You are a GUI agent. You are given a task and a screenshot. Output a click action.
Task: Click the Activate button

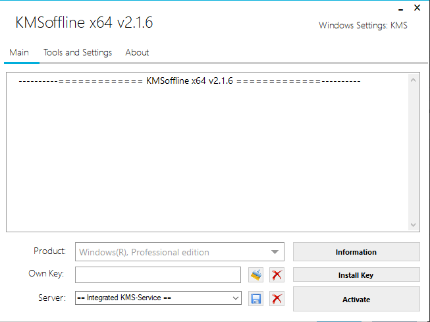point(356,299)
